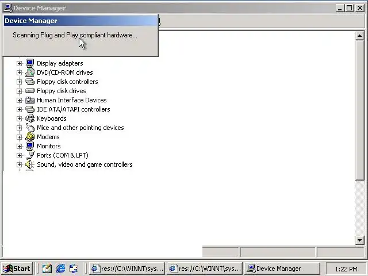
Task: Select the Human Interface Devices label
Action: (x=71, y=100)
